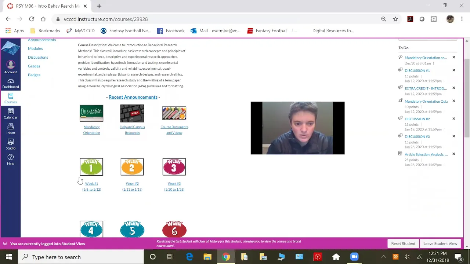Click the Course Documents and Videos image
This screenshot has width=470, height=264.
[174, 113]
